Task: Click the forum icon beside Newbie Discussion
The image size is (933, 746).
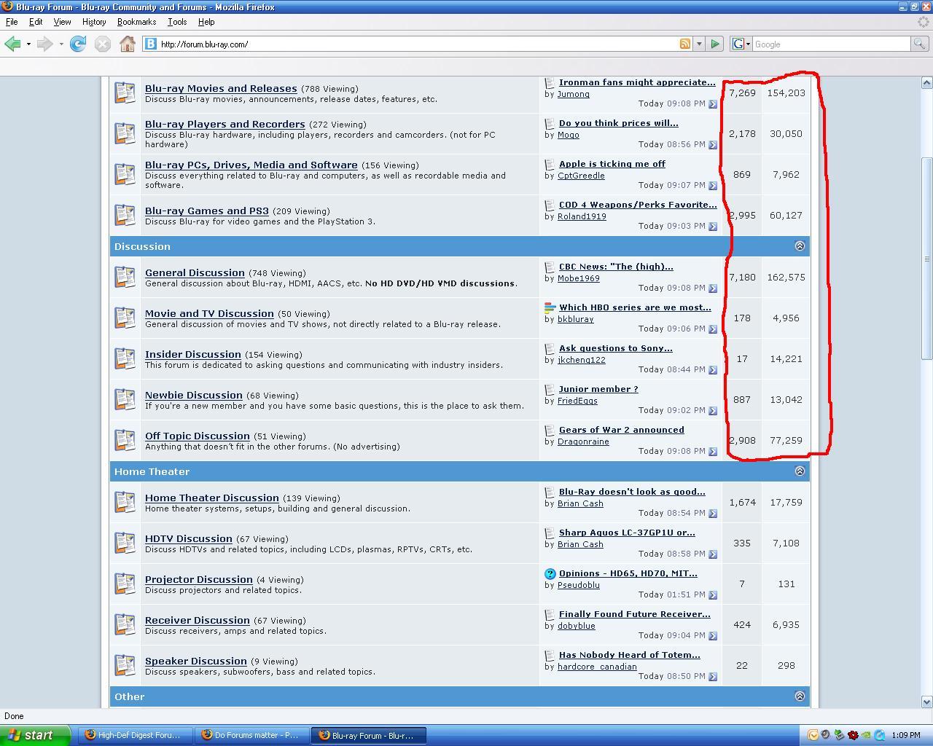Action: point(125,399)
